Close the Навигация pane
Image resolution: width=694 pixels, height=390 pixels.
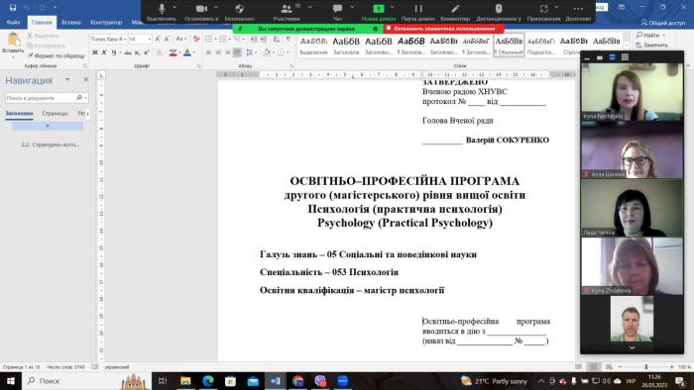pyautogui.click(x=86, y=79)
